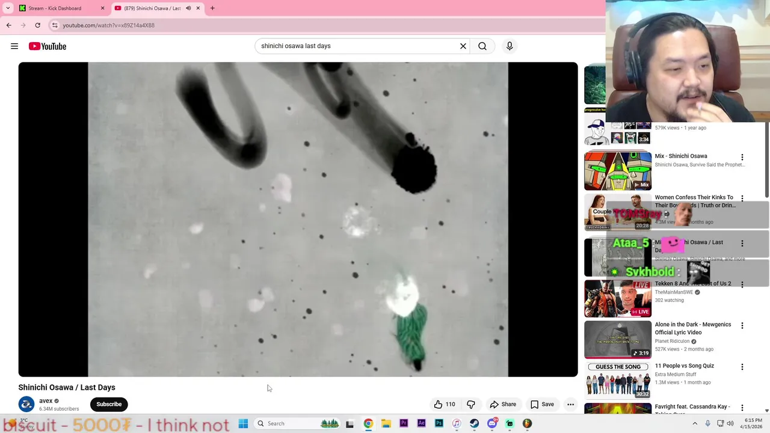Open TheMainManSWE channel name
Image resolution: width=770 pixels, height=433 pixels.
tap(674, 292)
